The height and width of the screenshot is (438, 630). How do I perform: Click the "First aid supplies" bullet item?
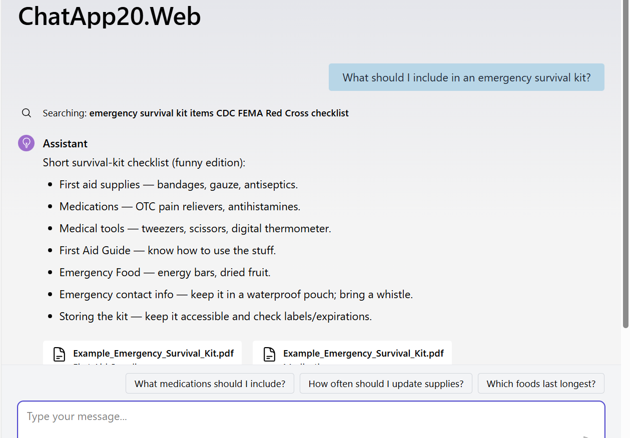[x=178, y=185]
